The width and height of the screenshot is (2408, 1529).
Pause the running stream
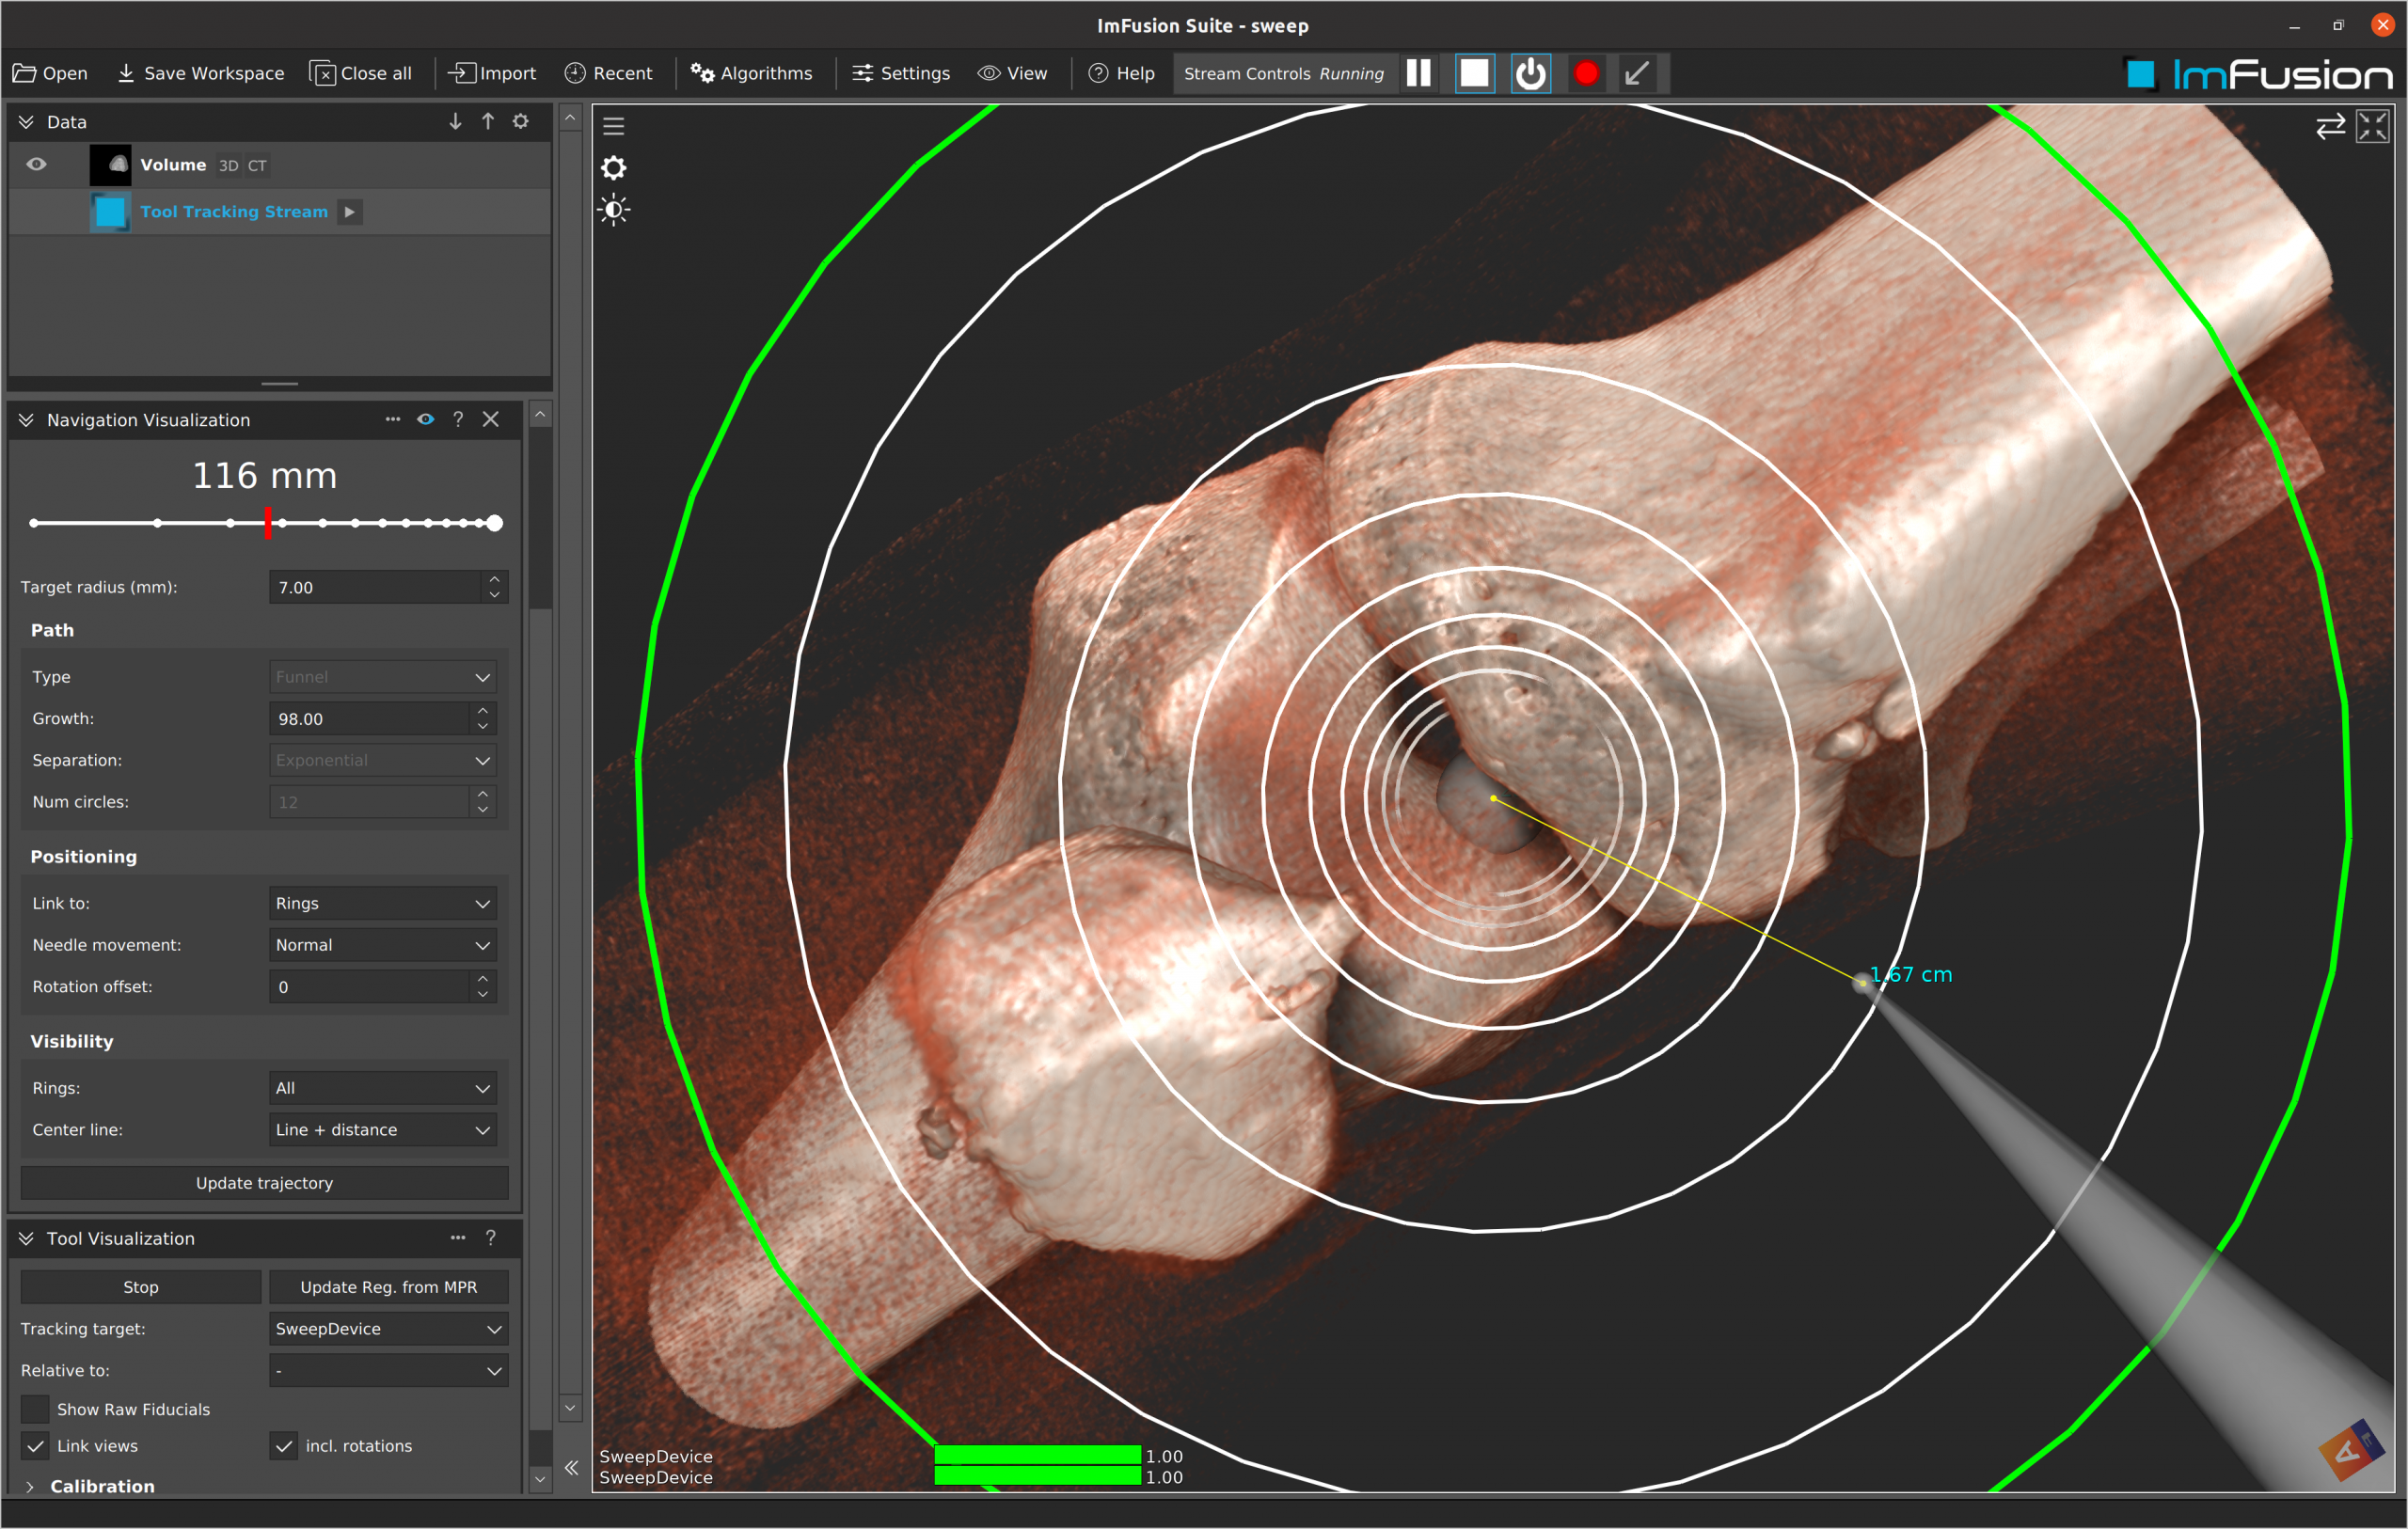pos(1418,73)
